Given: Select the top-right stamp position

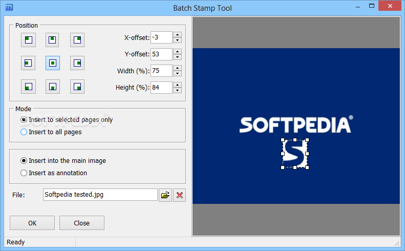Looking at the screenshot, I should click(77, 40).
